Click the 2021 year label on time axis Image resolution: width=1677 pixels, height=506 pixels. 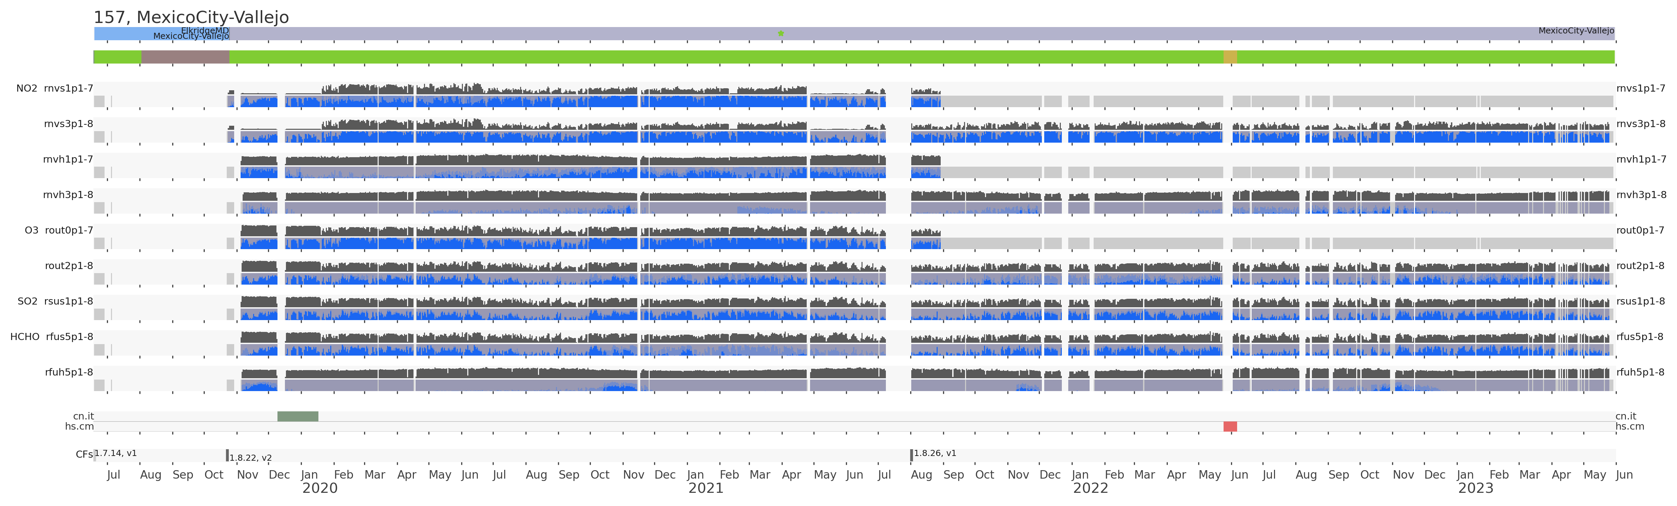point(706,488)
